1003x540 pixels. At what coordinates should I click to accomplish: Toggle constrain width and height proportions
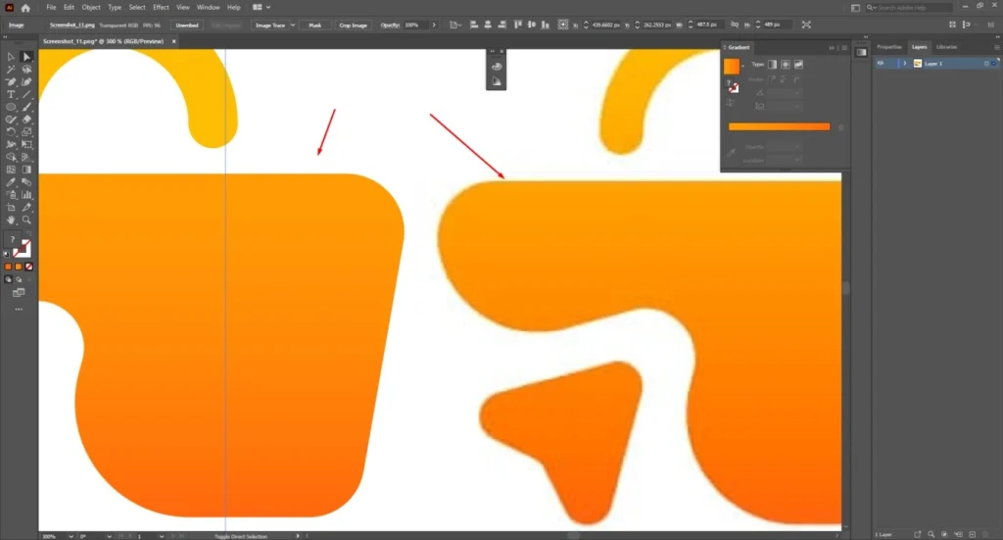[735, 25]
